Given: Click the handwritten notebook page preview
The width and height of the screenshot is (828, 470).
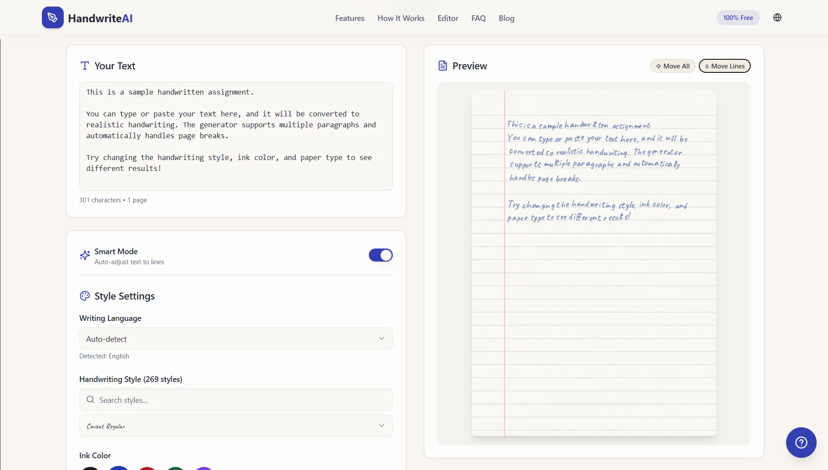Looking at the screenshot, I should coord(594,263).
